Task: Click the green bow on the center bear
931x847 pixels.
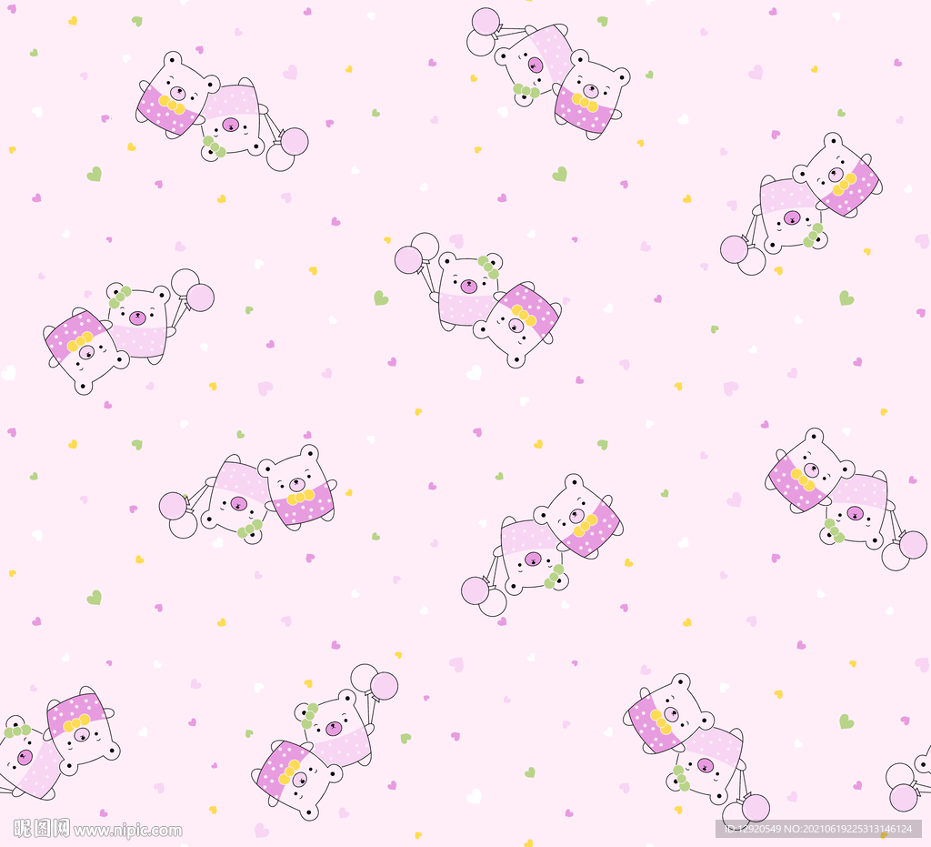Action: [x=488, y=267]
